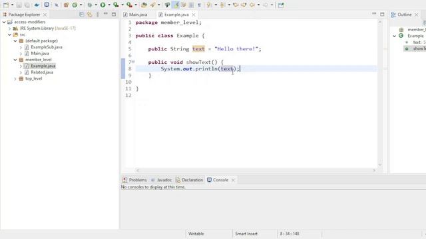
Task: Click the Search flashlight icon
Action: tap(153, 5)
